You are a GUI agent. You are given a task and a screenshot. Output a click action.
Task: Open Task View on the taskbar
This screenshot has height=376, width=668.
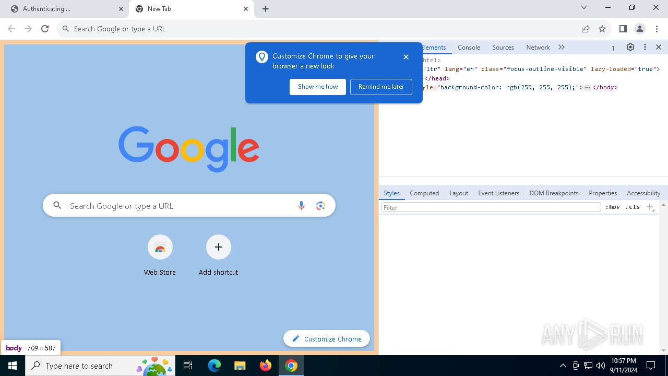(x=188, y=366)
